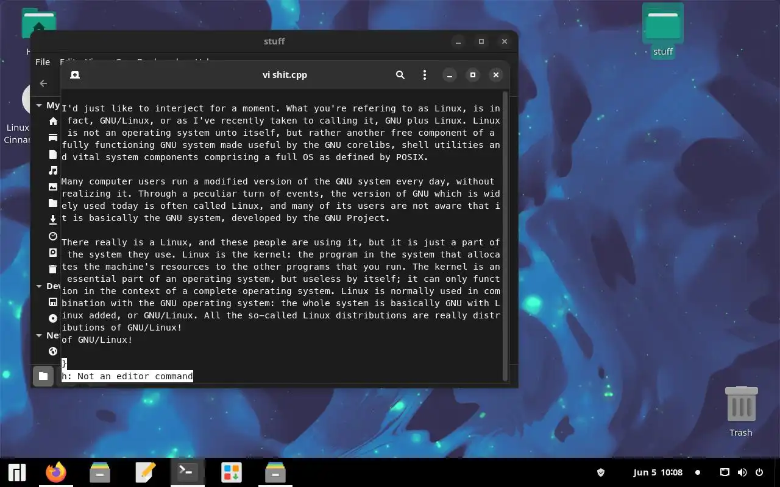Collapse the Network sidebar section

pos(39,335)
